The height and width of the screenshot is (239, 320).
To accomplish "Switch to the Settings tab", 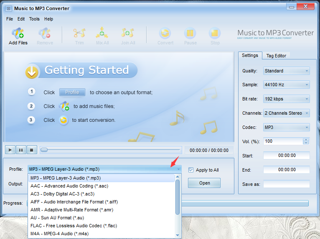I will [x=250, y=55].
